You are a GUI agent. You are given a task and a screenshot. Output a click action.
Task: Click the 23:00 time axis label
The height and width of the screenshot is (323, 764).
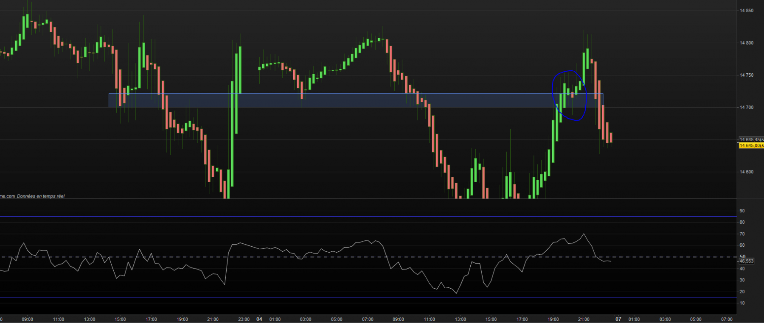(x=244, y=319)
